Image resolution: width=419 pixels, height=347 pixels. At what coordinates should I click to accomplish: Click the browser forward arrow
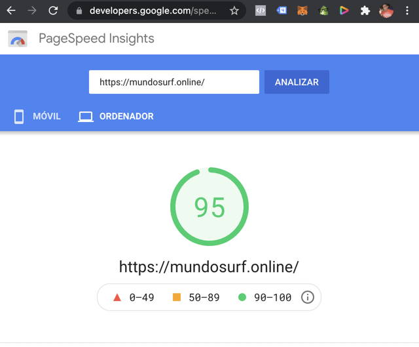click(32, 10)
